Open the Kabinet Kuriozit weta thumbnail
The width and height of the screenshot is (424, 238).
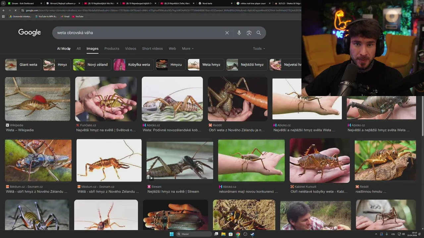pos(320,160)
